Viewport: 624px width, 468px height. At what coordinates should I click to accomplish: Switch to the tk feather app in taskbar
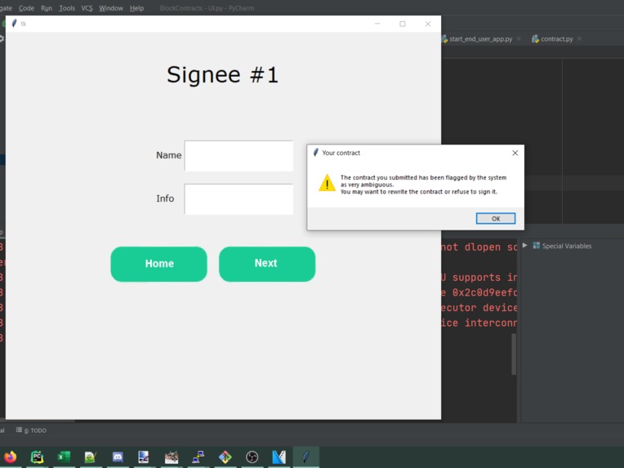305,457
